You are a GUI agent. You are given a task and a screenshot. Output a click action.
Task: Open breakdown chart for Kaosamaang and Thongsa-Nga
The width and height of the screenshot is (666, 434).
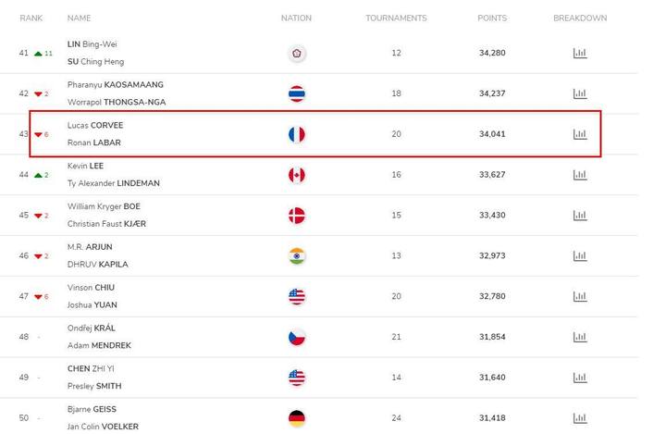point(580,93)
